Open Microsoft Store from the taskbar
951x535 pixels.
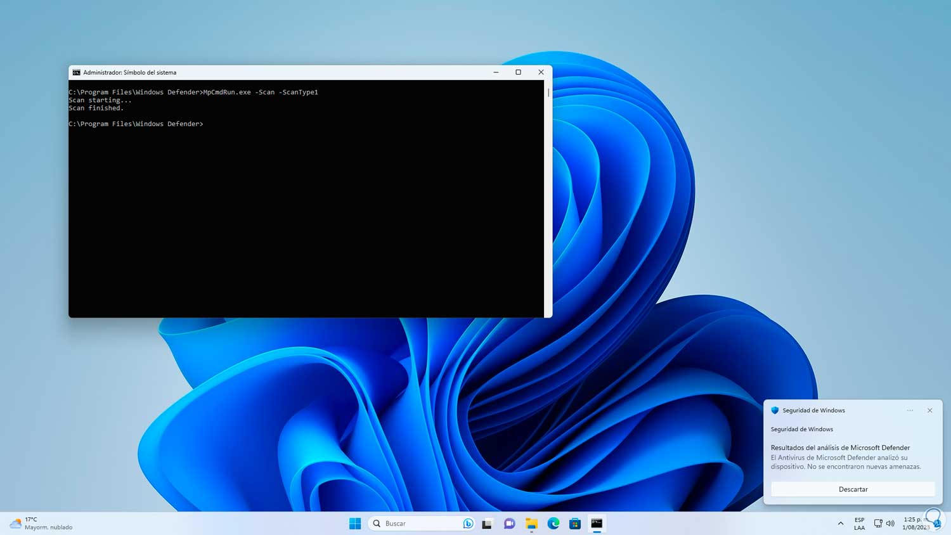(575, 524)
